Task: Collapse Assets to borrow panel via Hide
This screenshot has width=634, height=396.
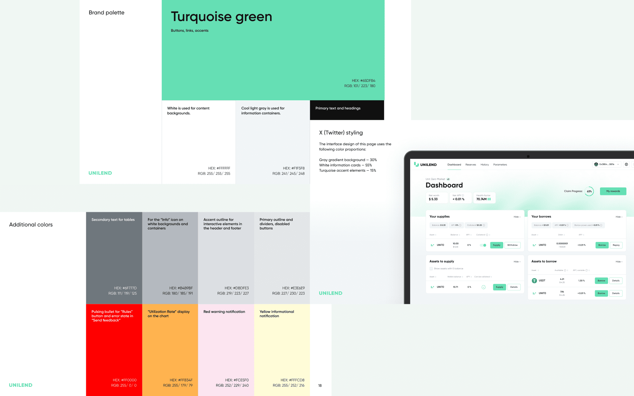Action: click(619, 262)
